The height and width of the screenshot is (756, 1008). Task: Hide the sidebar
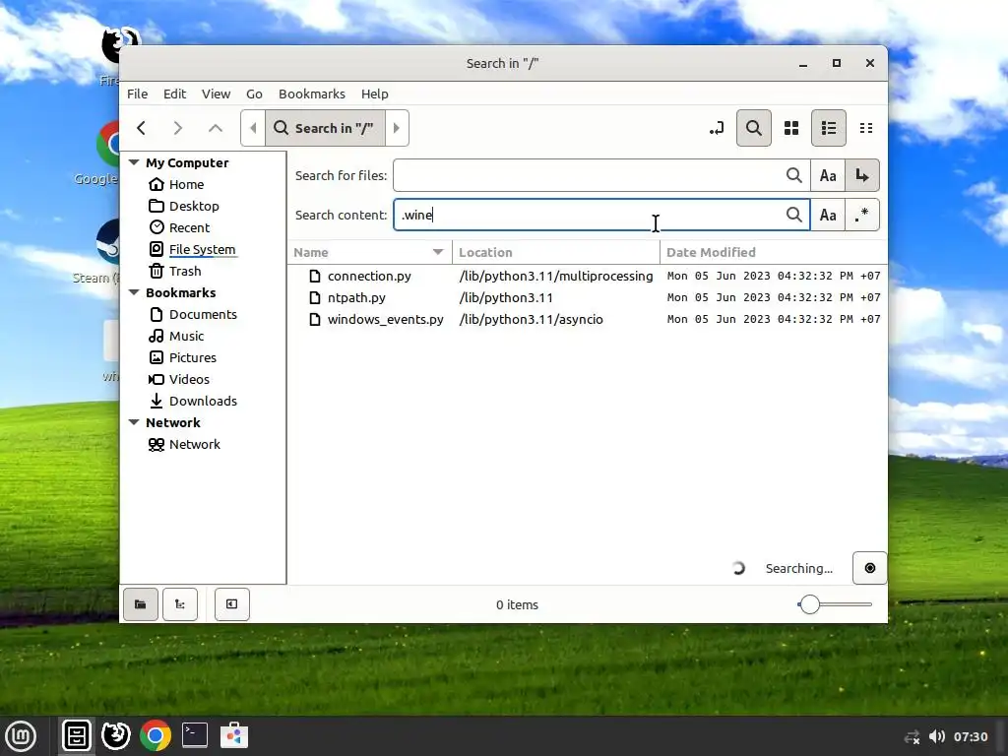[232, 604]
